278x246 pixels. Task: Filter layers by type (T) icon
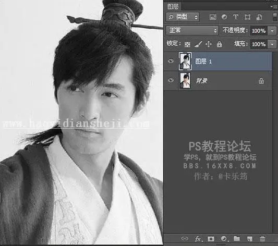tap(236, 17)
